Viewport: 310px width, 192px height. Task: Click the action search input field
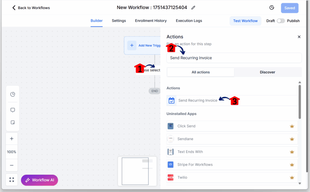(x=234, y=58)
